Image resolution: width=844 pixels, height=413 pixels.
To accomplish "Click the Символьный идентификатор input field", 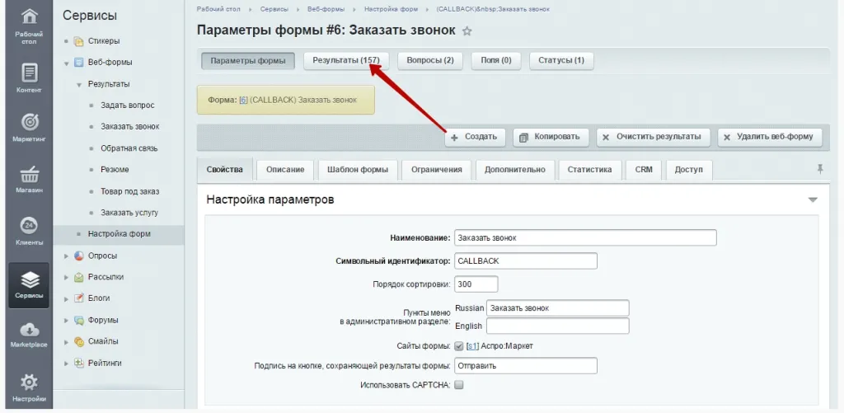I will click(524, 260).
